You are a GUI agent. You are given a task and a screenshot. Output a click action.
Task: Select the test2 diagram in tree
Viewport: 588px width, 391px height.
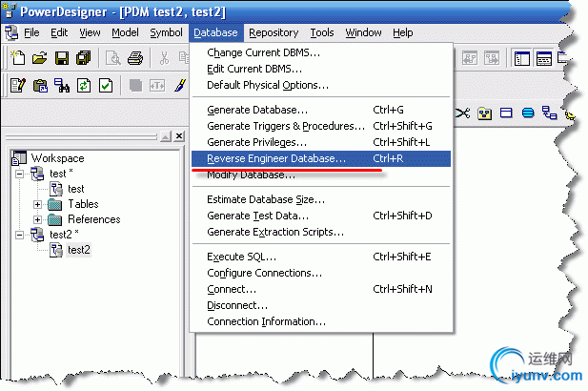pos(79,250)
